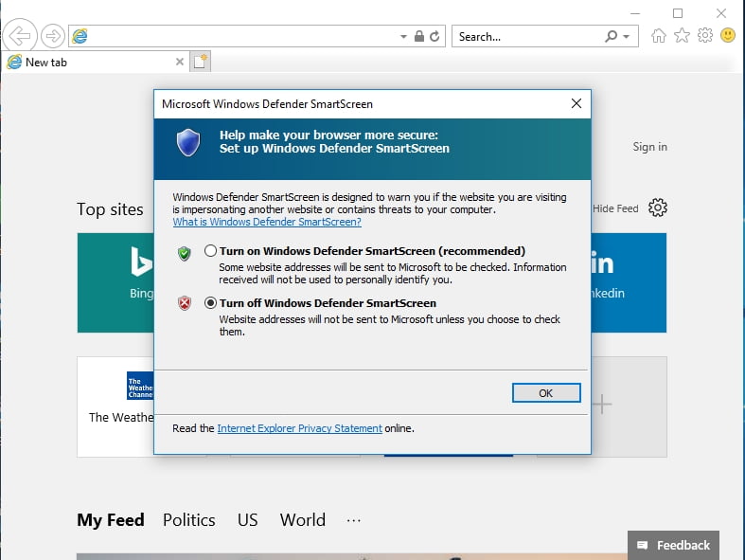Go back using the browser Back arrow
This screenshot has width=745, height=560.
coord(20,35)
